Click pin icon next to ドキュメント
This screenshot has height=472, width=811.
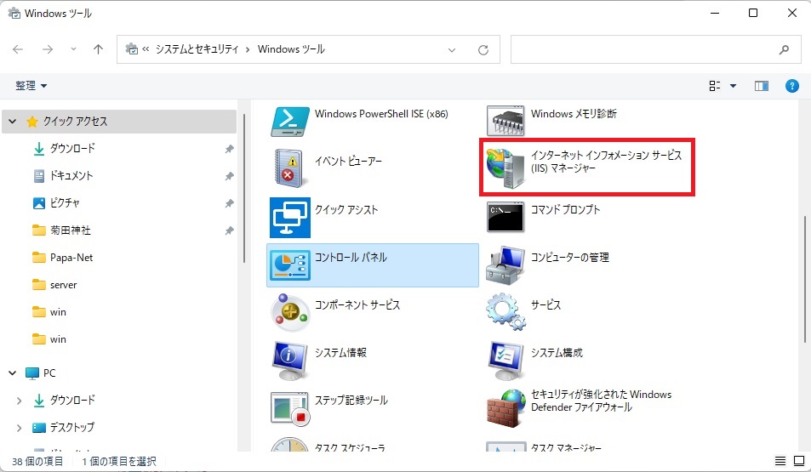point(229,176)
